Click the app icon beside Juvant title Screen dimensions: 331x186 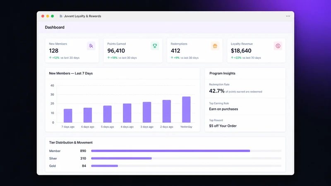click(x=61, y=16)
